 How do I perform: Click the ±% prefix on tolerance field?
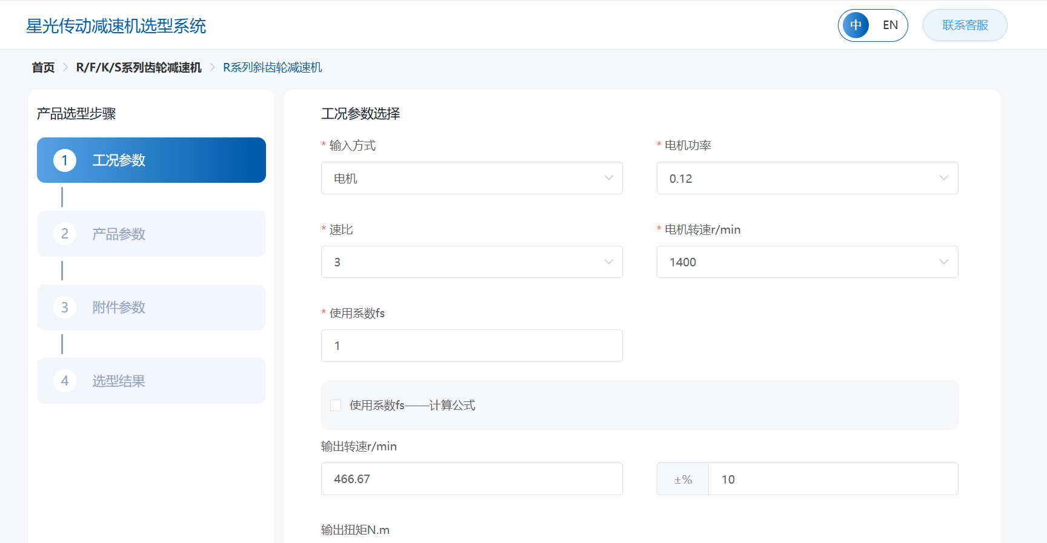683,479
